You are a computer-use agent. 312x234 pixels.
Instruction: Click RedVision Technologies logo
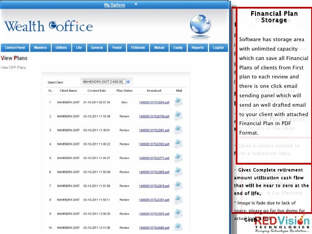[x=282, y=224]
